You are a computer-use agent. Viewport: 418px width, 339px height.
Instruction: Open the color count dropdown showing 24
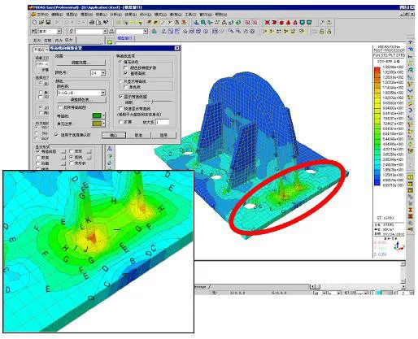[103, 73]
